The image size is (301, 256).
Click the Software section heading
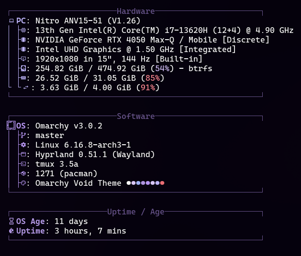click(x=136, y=116)
